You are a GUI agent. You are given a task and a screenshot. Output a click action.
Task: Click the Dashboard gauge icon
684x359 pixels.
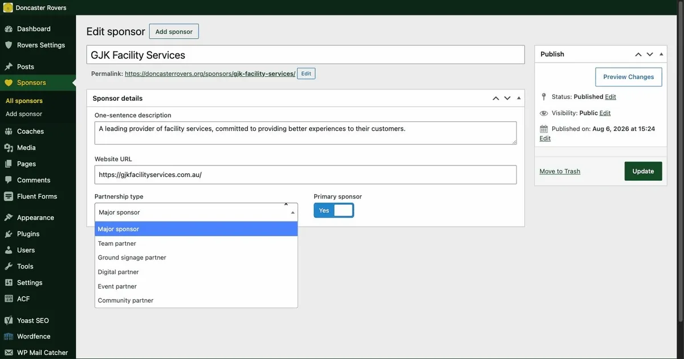pyautogui.click(x=9, y=29)
